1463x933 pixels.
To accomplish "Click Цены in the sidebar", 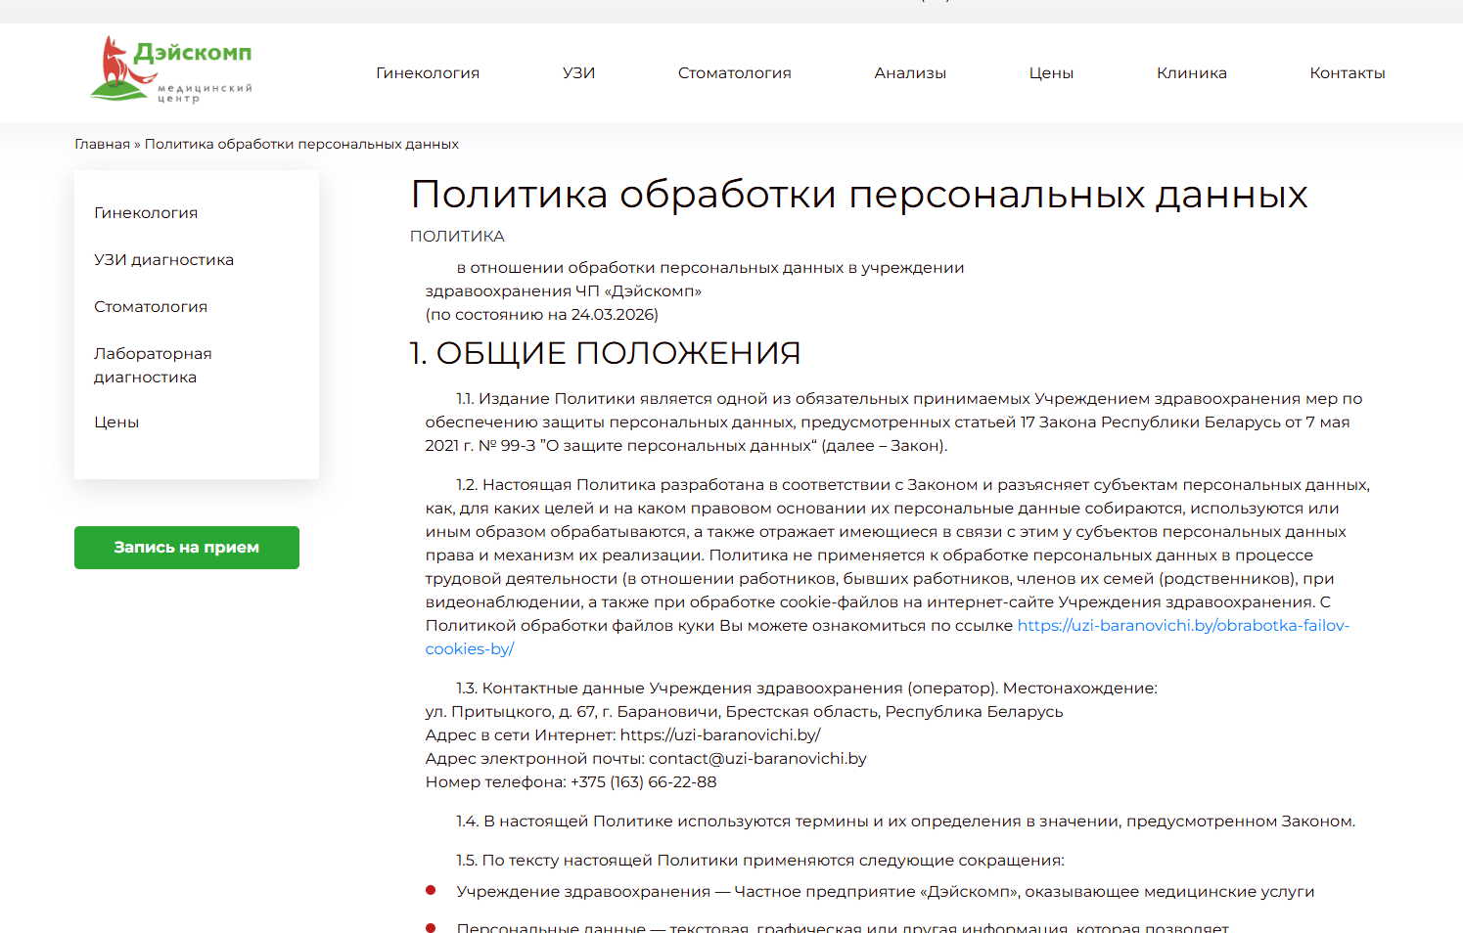I will [x=116, y=422].
